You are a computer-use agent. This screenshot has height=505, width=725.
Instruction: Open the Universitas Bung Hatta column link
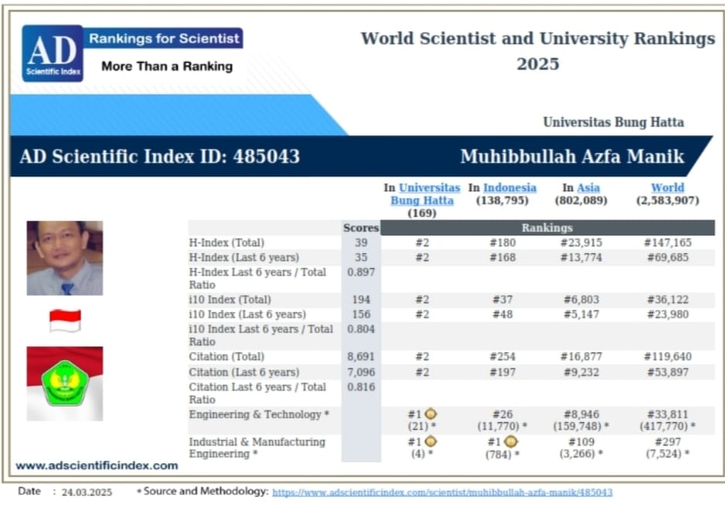(425, 194)
